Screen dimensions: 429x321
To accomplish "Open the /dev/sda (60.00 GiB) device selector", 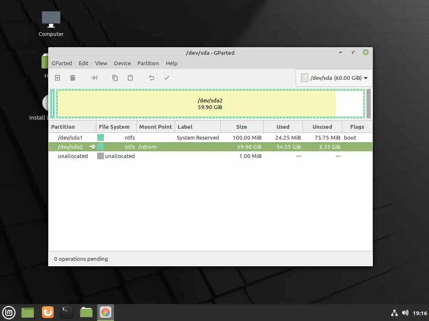I will pos(334,78).
